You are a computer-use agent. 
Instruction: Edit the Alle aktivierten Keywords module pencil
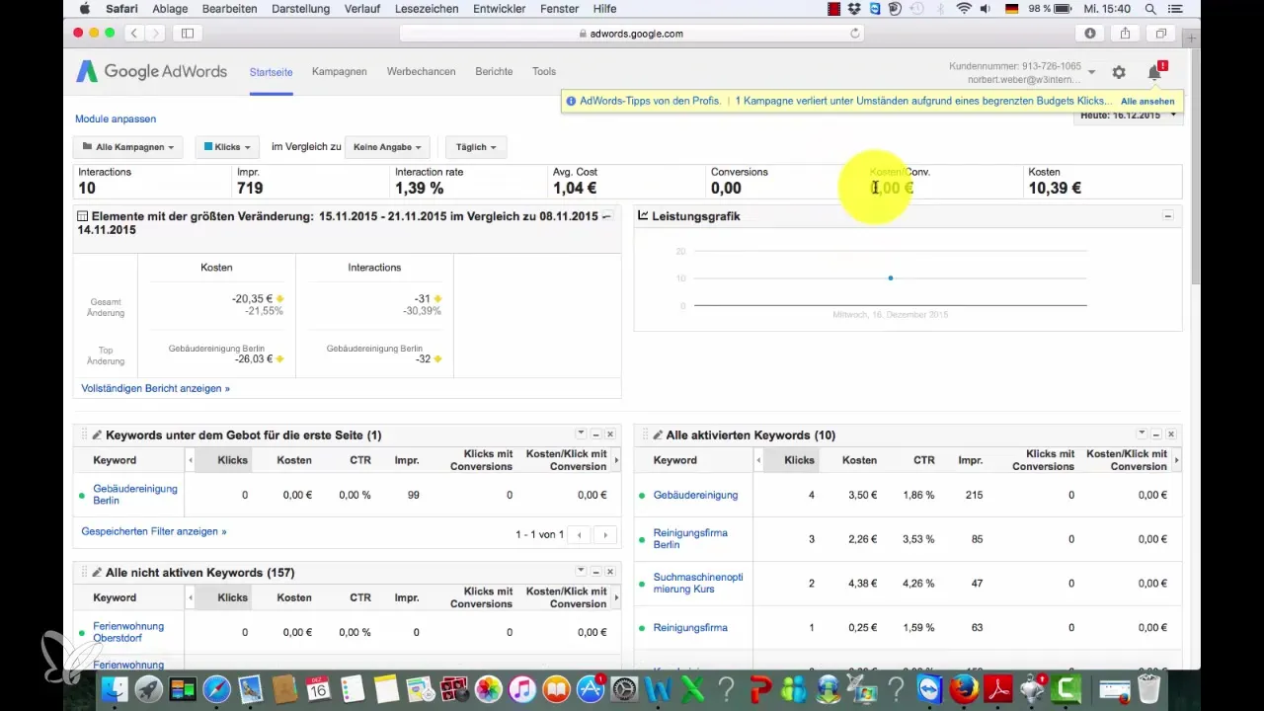click(658, 435)
